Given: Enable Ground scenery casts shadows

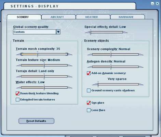Looking at the screenshot, I should 89,90.
